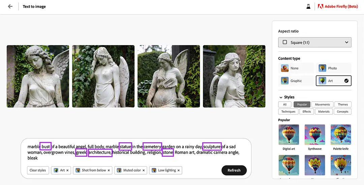Select Photo content type

pos(333,68)
